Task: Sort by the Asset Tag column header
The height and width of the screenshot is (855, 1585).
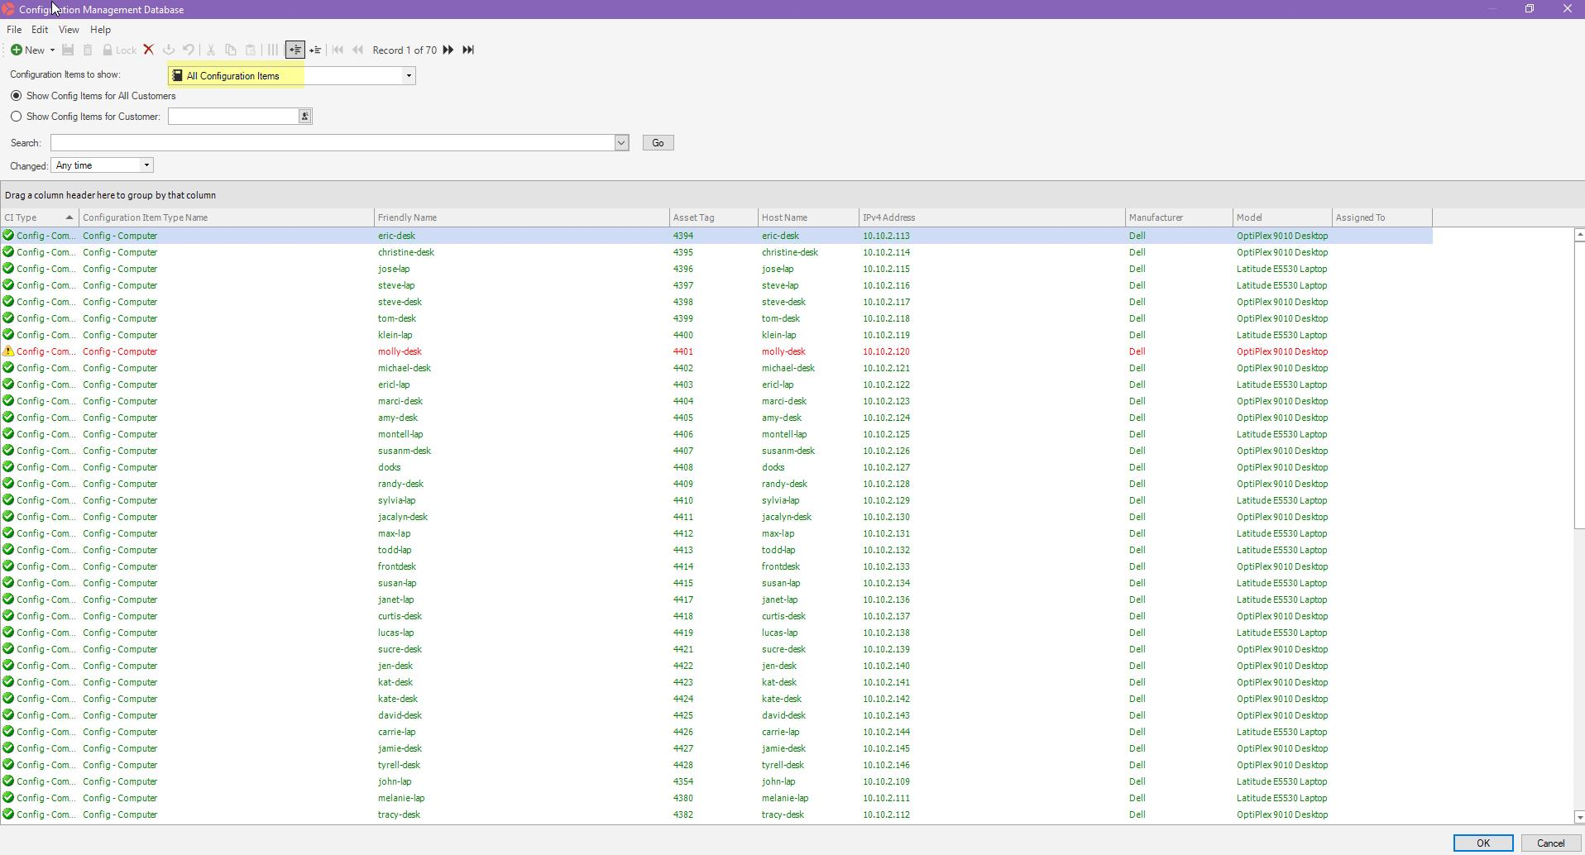Action: (x=693, y=217)
